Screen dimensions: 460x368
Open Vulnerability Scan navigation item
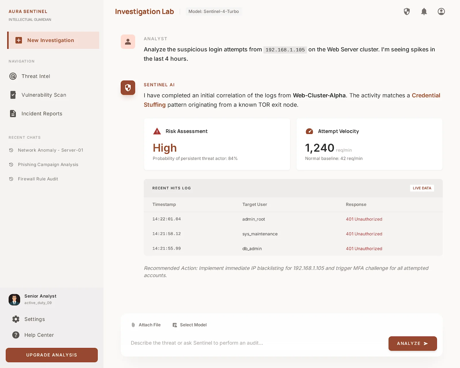[x=44, y=95]
